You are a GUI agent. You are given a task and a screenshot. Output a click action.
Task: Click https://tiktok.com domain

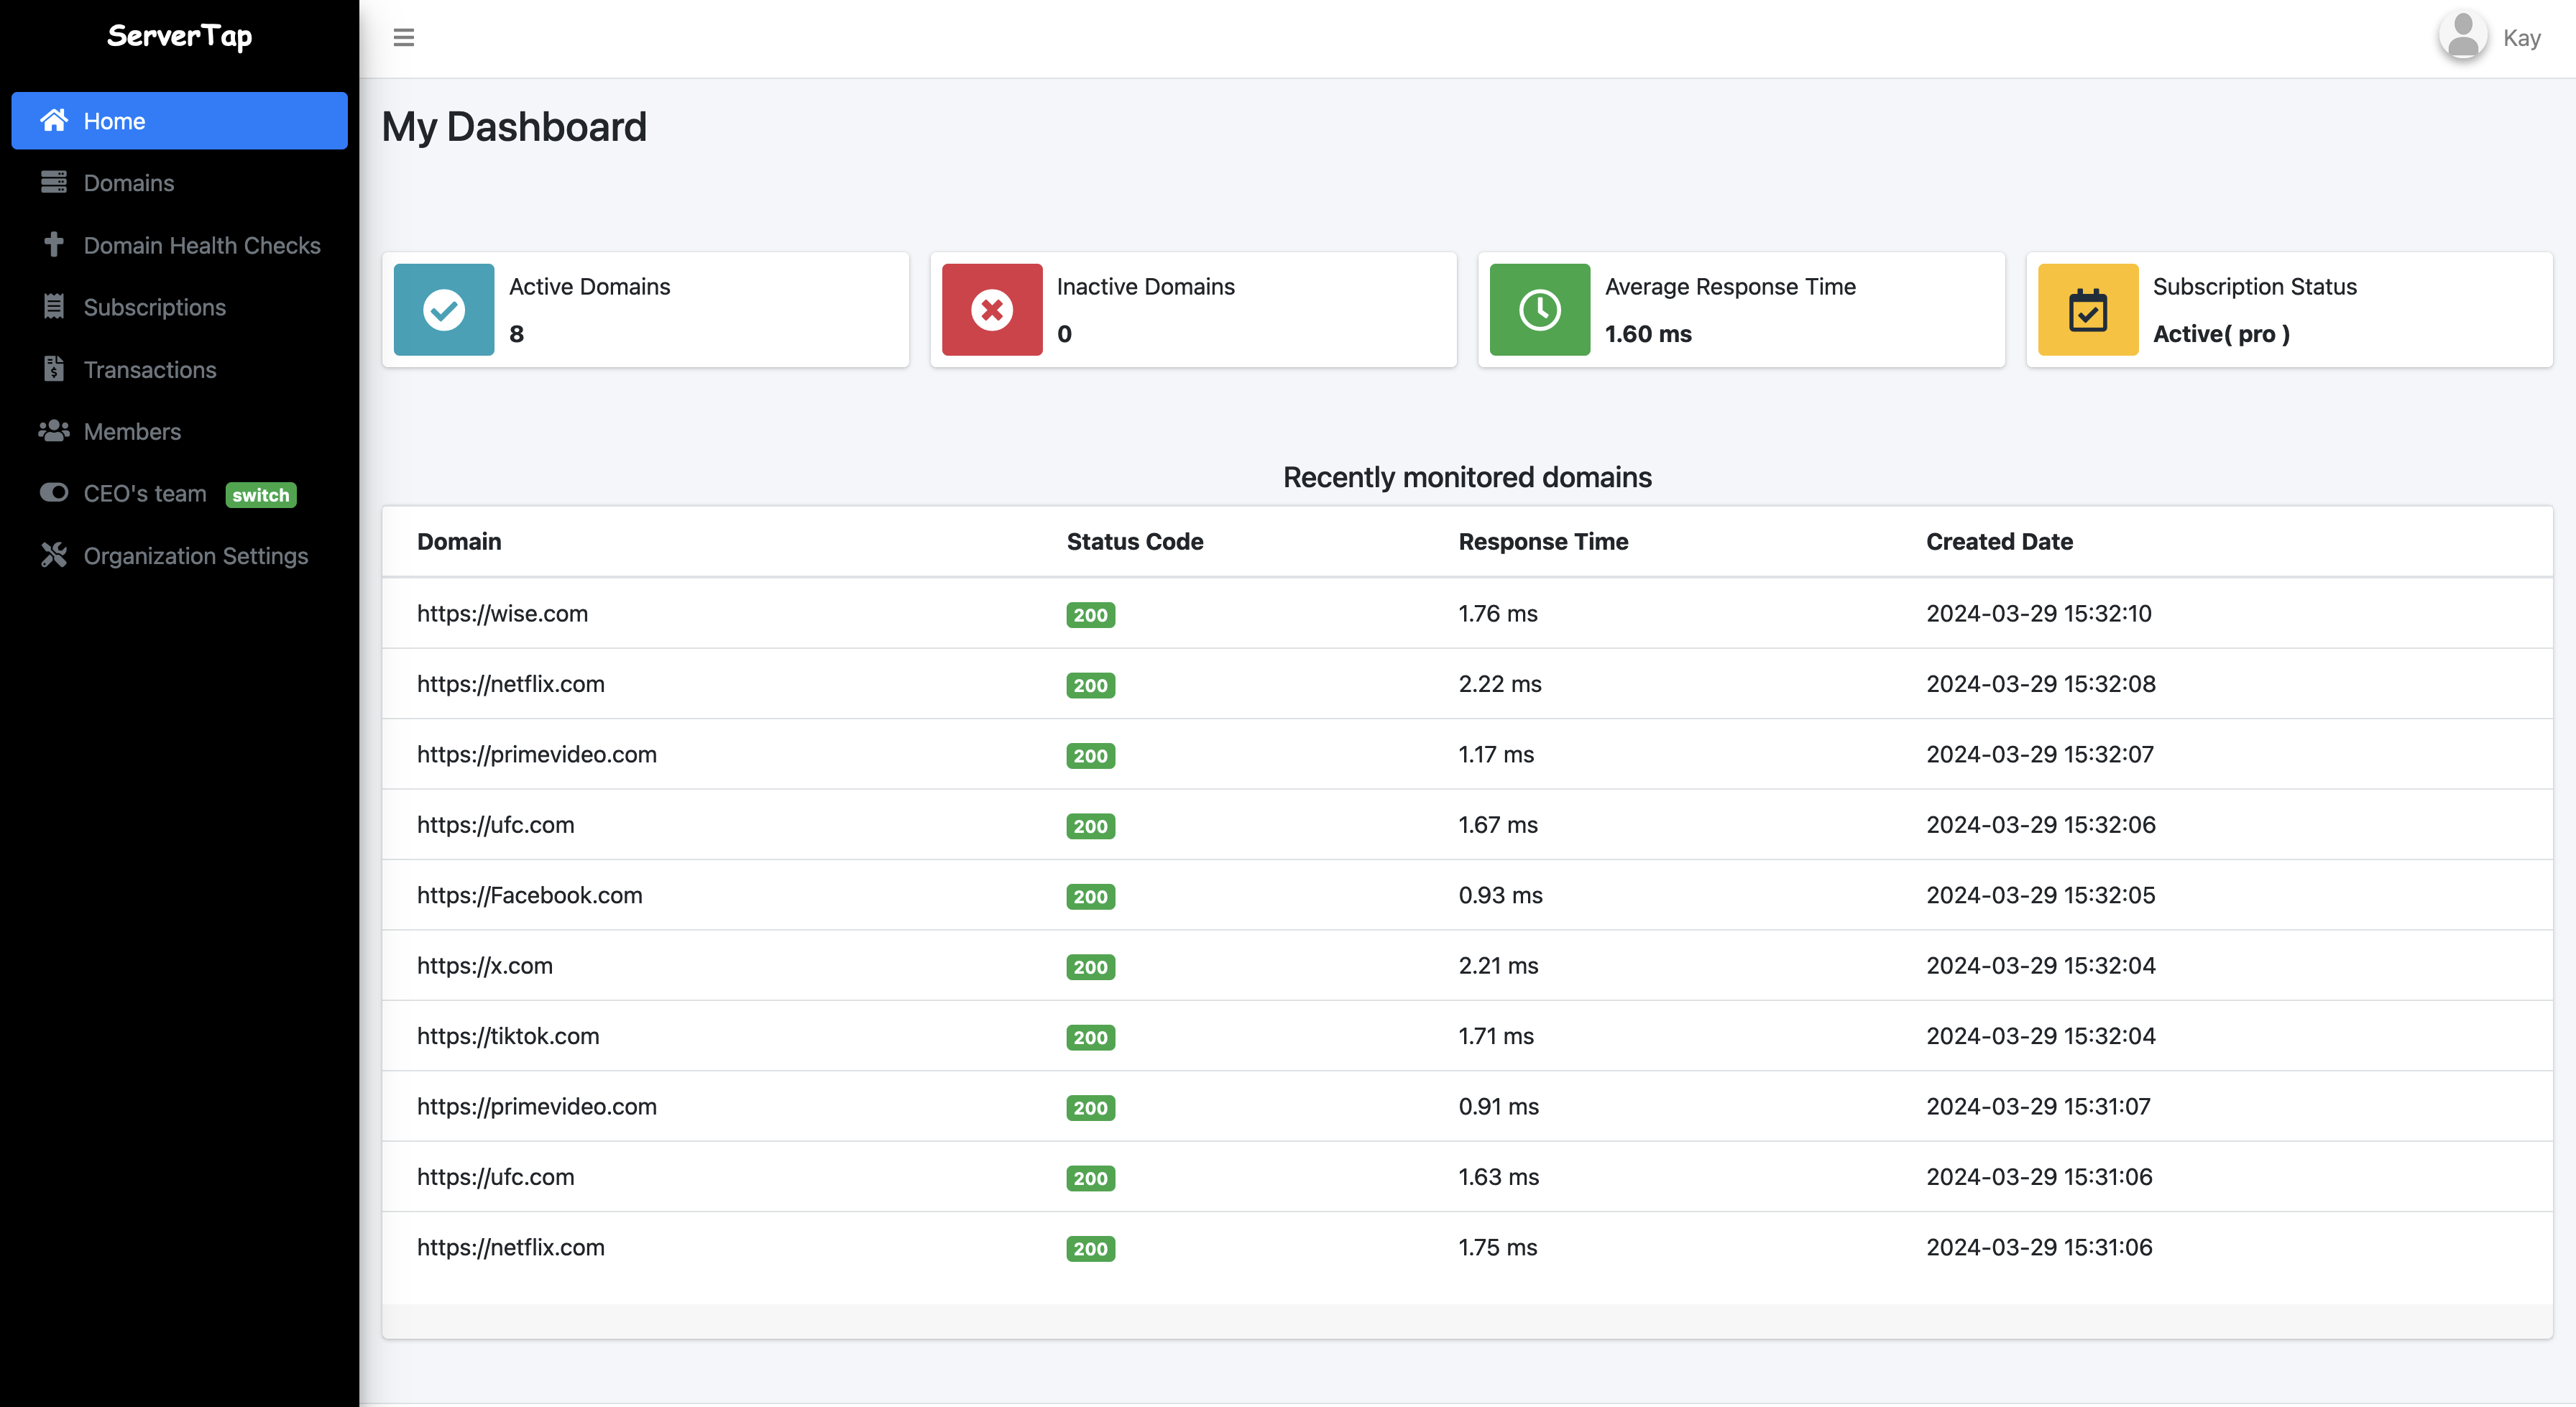508,1036
